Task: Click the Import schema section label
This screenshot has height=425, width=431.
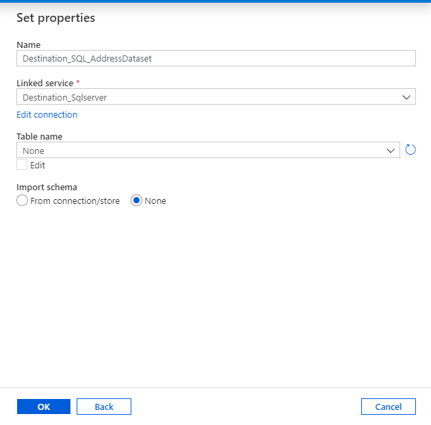Action: tap(47, 187)
